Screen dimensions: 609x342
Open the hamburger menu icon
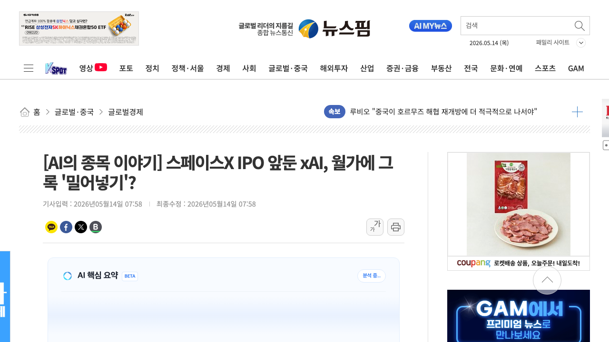[x=29, y=68]
